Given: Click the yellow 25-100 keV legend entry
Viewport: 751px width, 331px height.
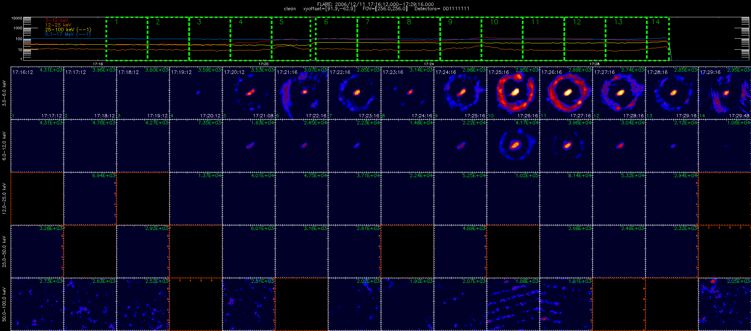Looking at the screenshot, I should coord(68,30).
